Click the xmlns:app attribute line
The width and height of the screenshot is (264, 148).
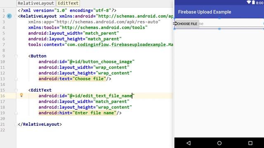click(x=94, y=22)
